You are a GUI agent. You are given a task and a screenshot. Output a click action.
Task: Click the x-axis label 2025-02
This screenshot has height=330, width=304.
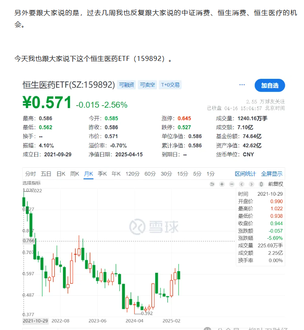point(172,321)
